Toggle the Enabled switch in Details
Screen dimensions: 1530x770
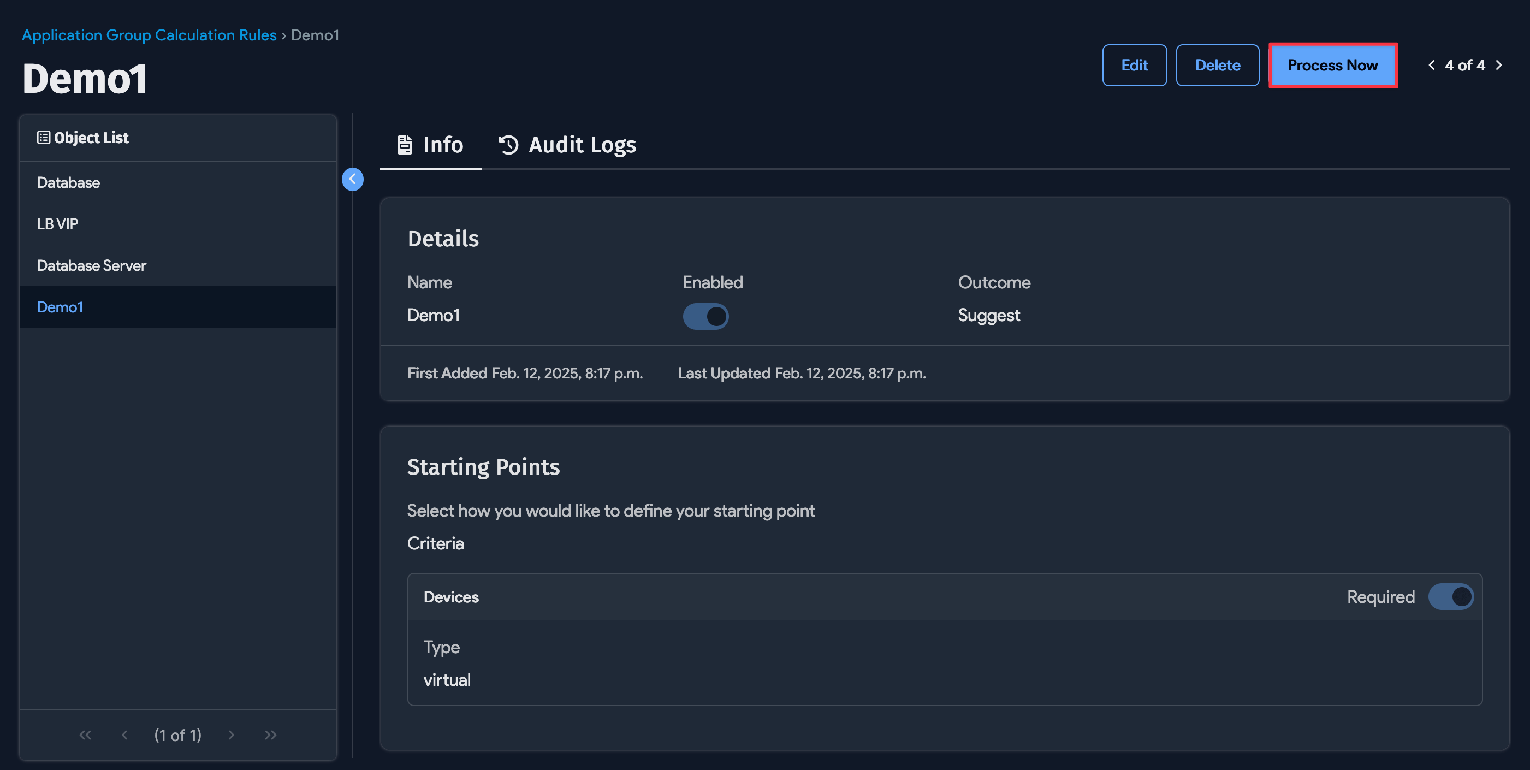[705, 316]
